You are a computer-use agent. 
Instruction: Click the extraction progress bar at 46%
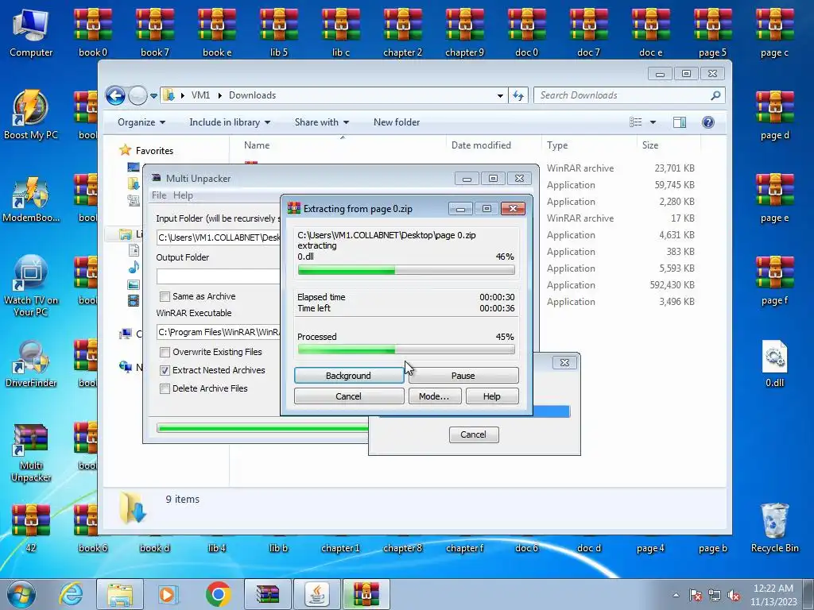tap(406, 270)
